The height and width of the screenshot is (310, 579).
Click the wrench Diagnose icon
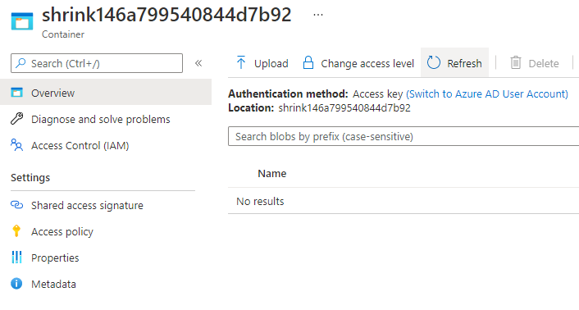16,119
